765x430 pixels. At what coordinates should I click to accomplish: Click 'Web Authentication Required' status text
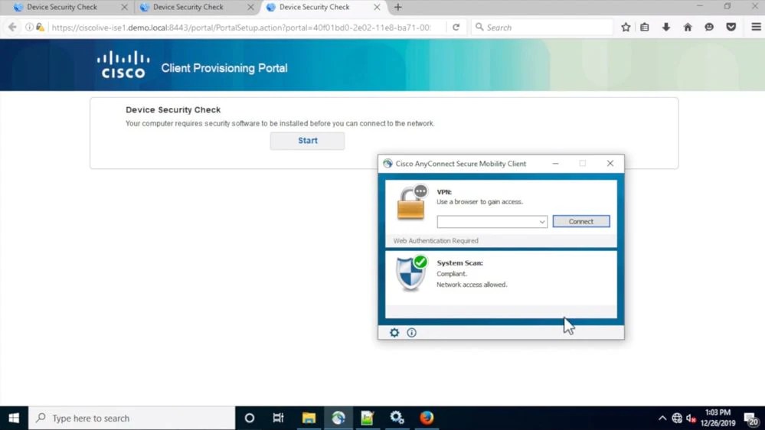pos(436,241)
